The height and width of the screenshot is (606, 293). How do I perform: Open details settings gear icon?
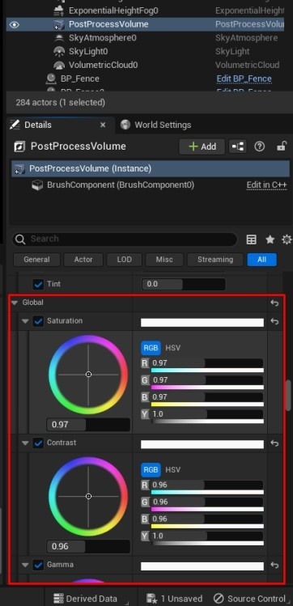click(287, 239)
